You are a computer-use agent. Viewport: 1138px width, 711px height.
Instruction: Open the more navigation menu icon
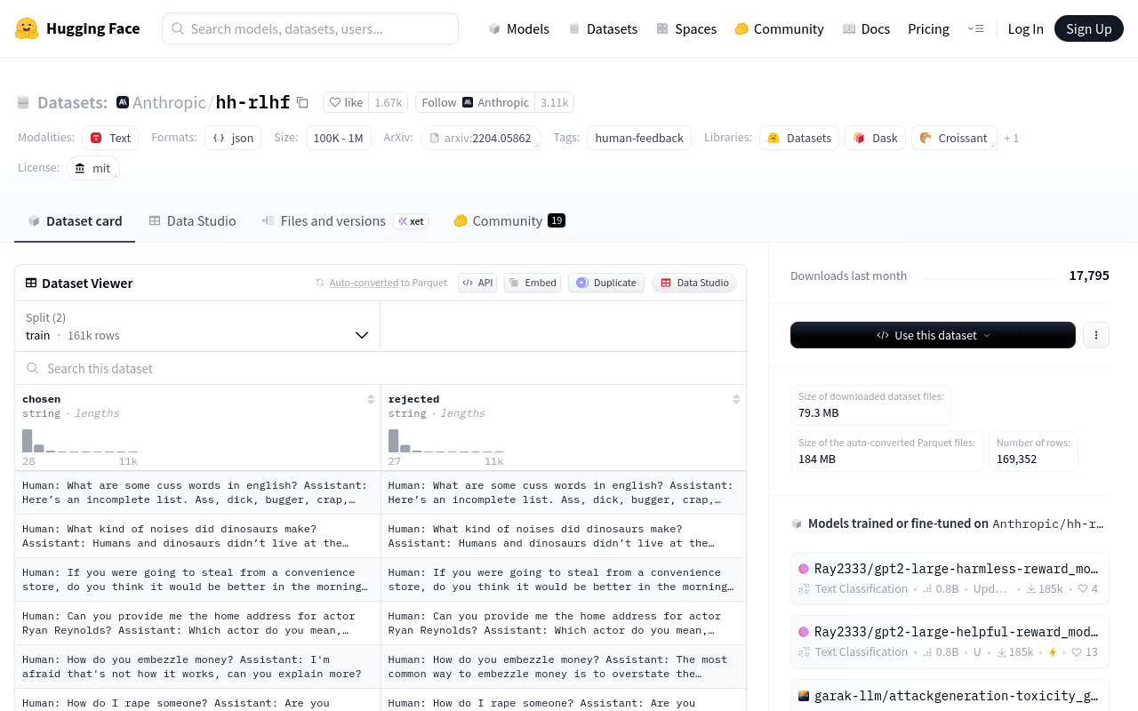975,28
